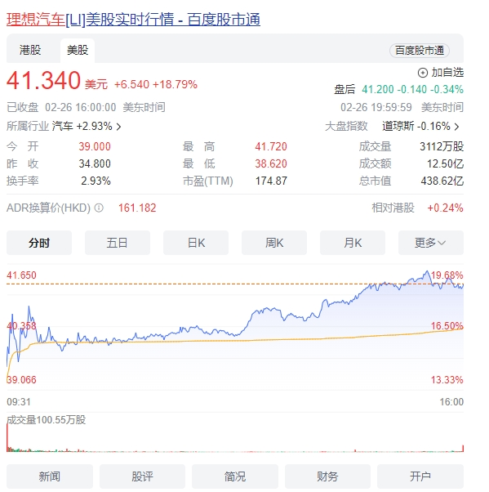Viewport: 489px width, 492px height.
Task: Open the 理想汽车 美股实时行情 title link
Action: pos(133,20)
